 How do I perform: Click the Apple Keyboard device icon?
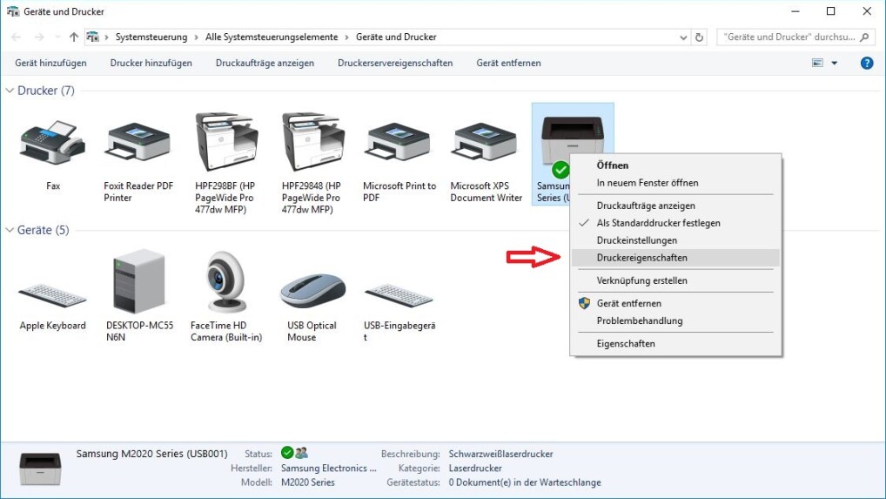[x=52, y=294]
